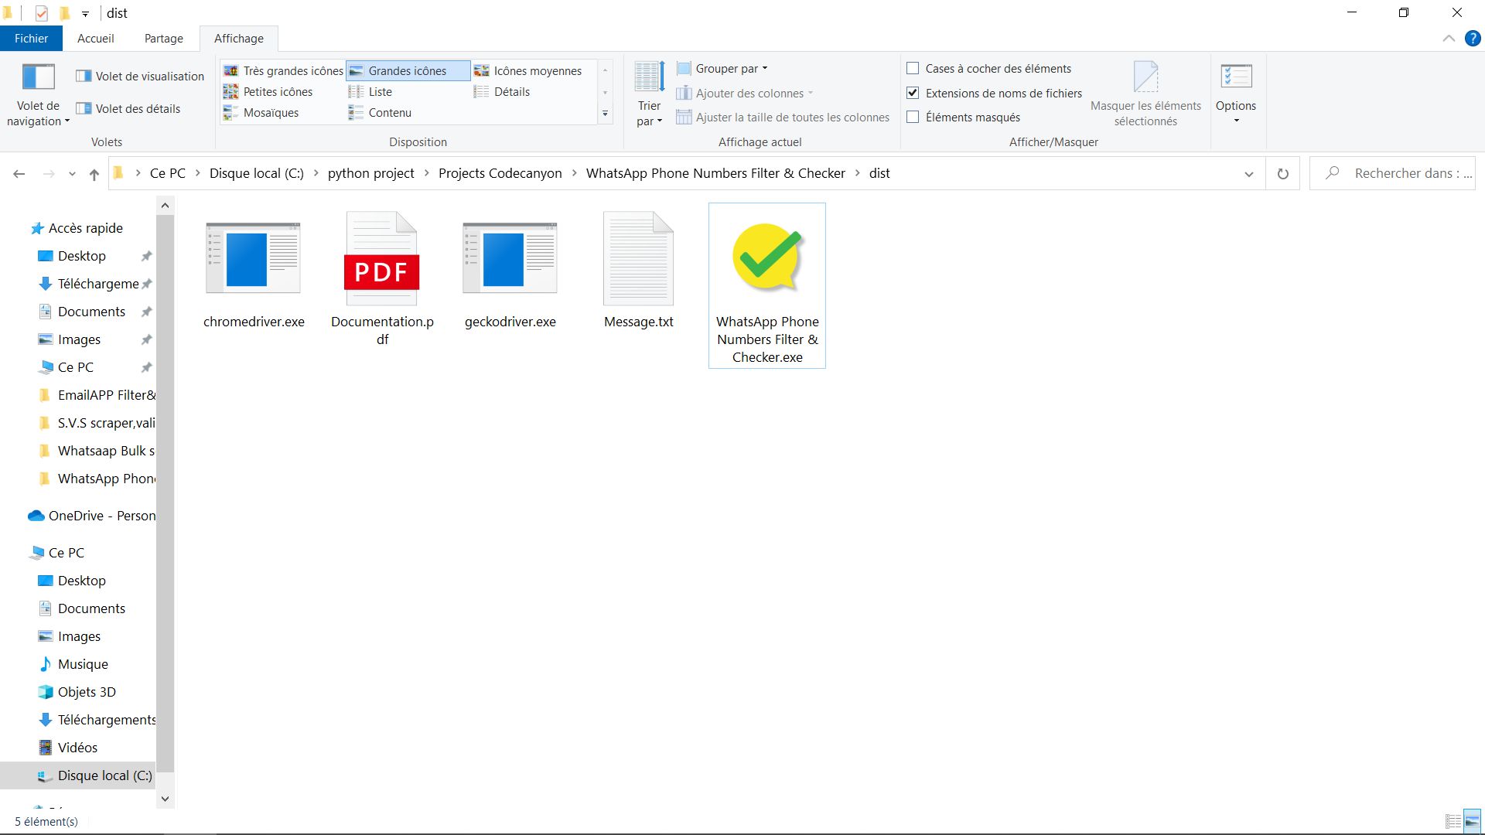Select Grandes icônes layout
The width and height of the screenshot is (1485, 835).
tap(408, 70)
